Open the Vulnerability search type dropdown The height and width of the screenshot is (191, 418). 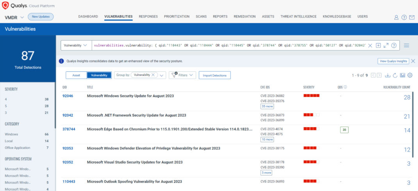76,46
